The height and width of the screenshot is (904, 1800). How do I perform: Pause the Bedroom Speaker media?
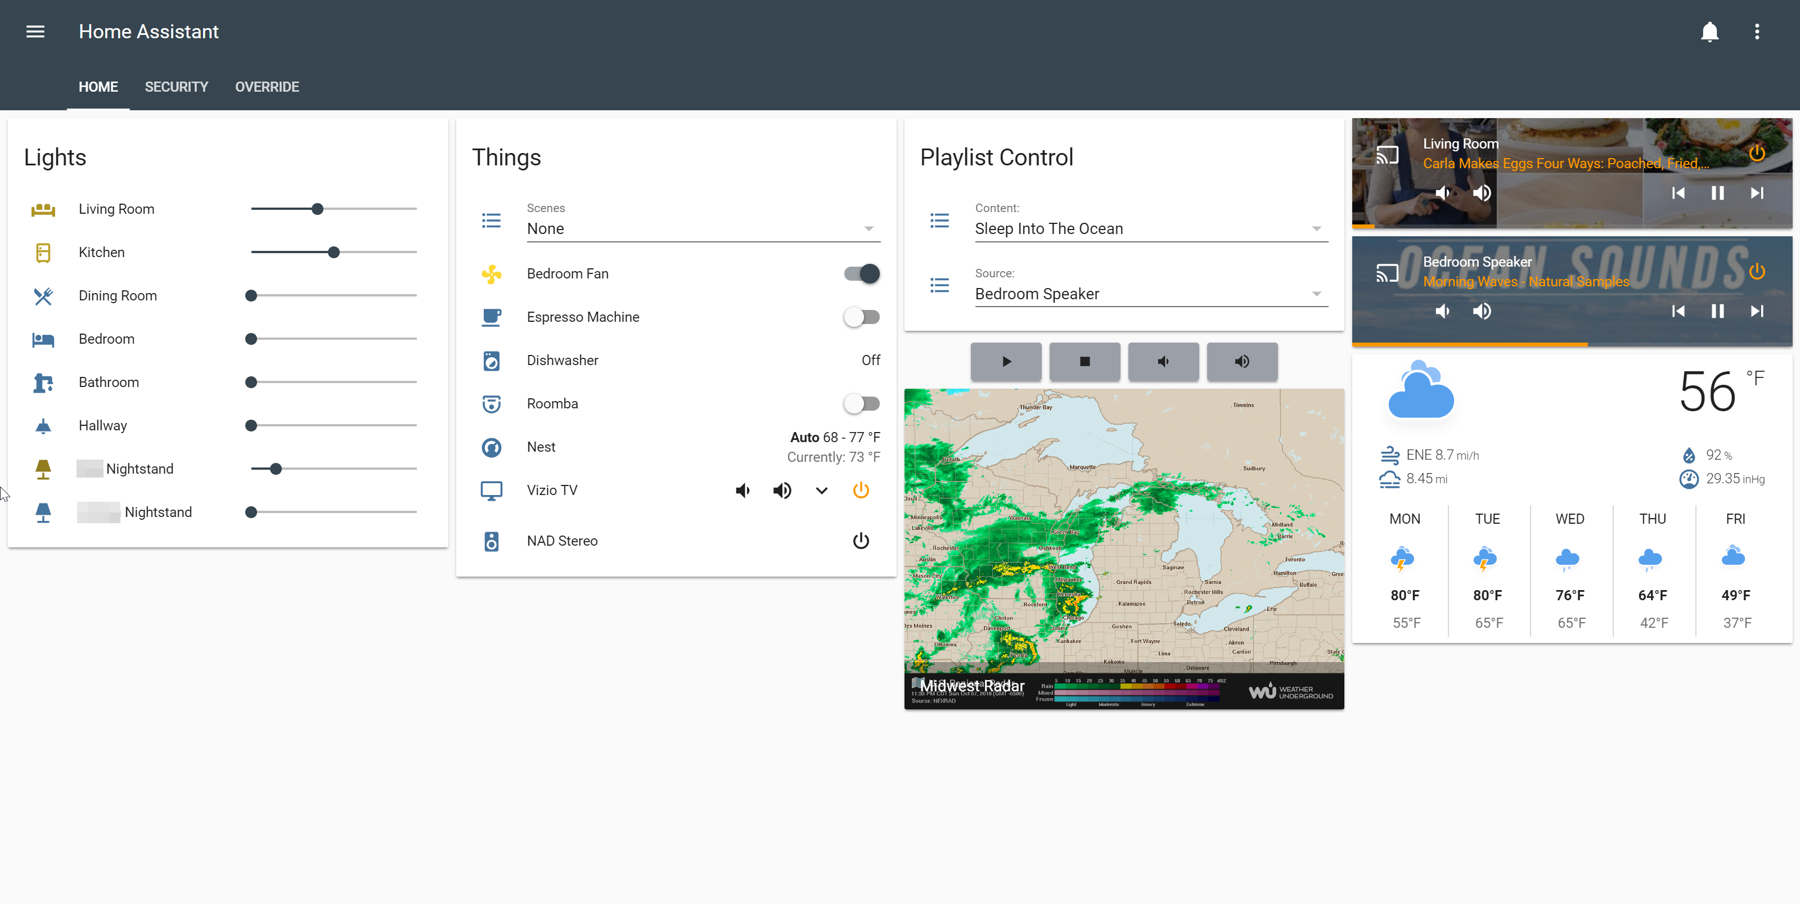[x=1717, y=311]
